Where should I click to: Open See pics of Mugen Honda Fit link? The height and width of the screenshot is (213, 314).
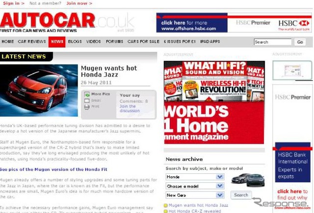[x=53, y=169]
